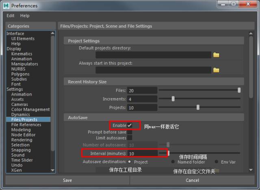Adjust the Projects history slider
Viewport: 260px width, 190px height.
point(198,107)
